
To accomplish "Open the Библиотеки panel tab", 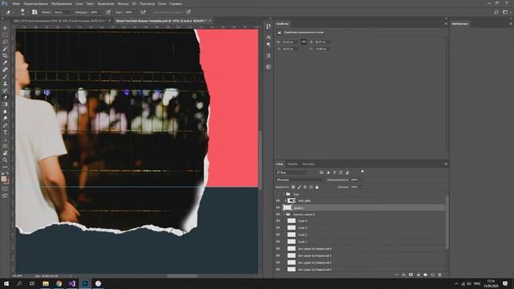I will tap(460, 23).
